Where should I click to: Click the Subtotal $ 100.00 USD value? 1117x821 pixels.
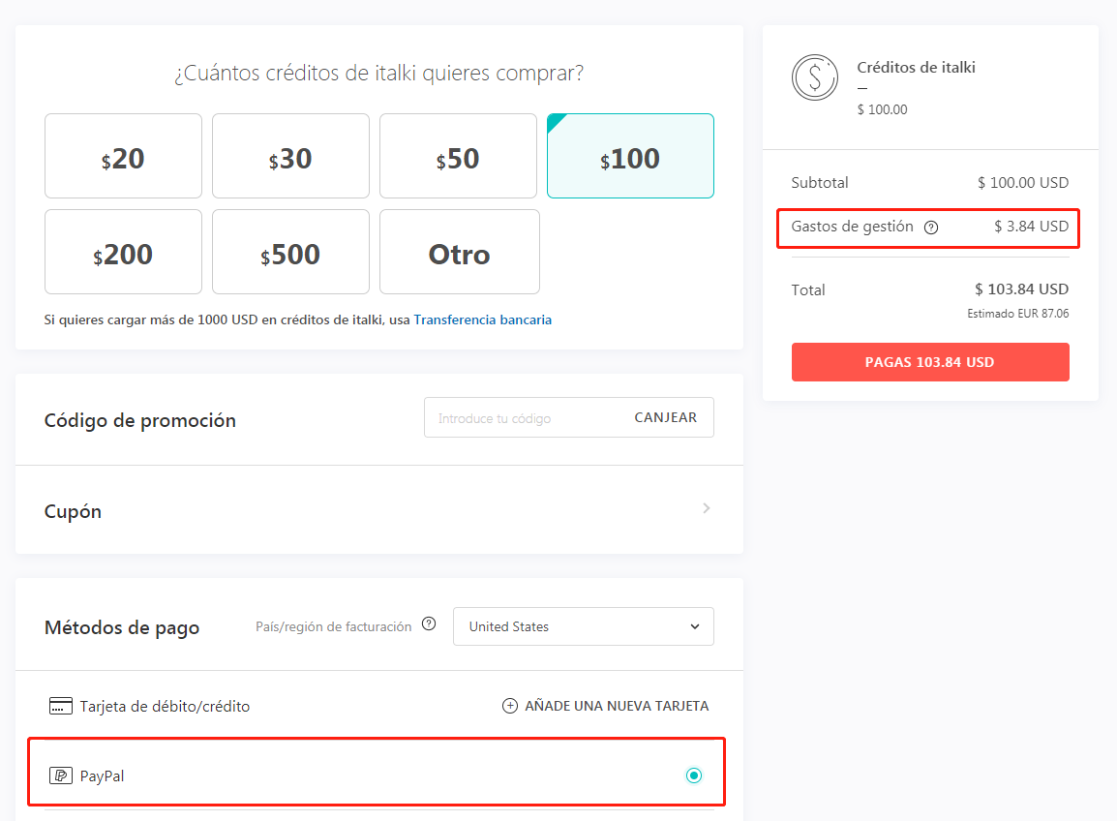[x=1023, y=182]
